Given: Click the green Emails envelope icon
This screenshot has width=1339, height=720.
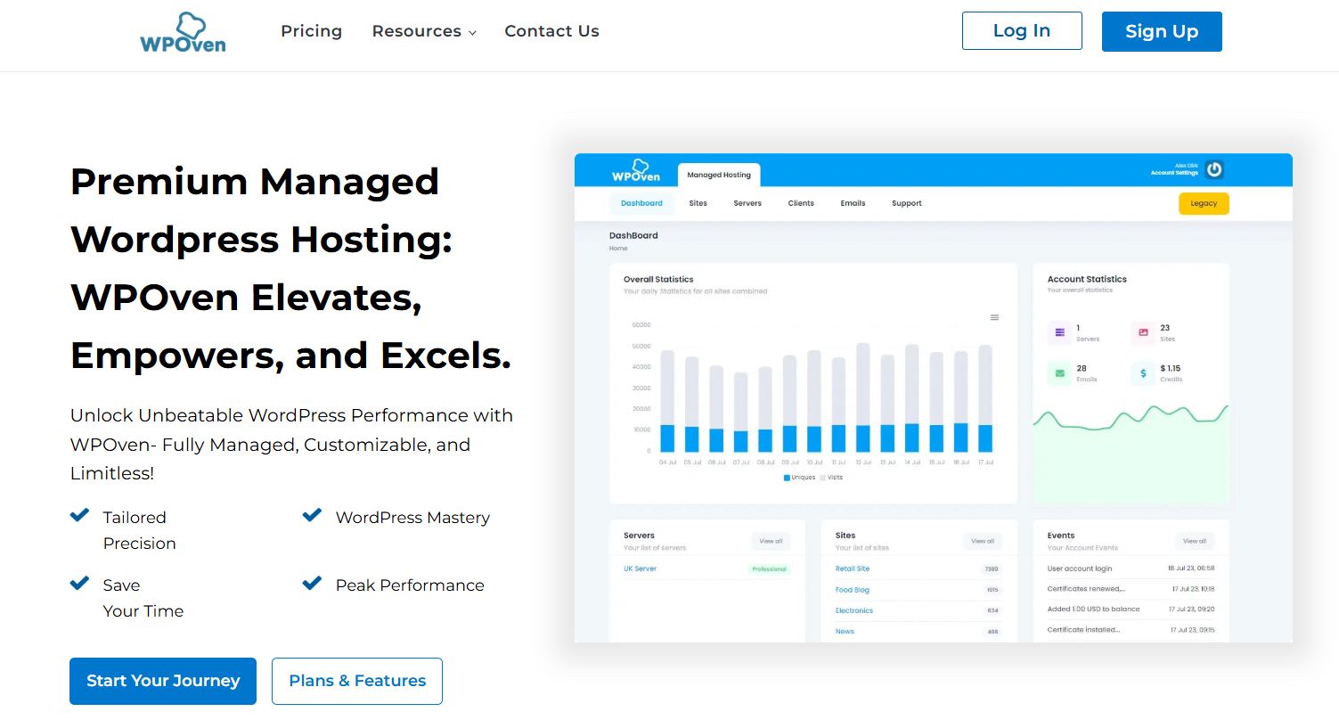Looking at the screenshot, I should coord(1059,373).
